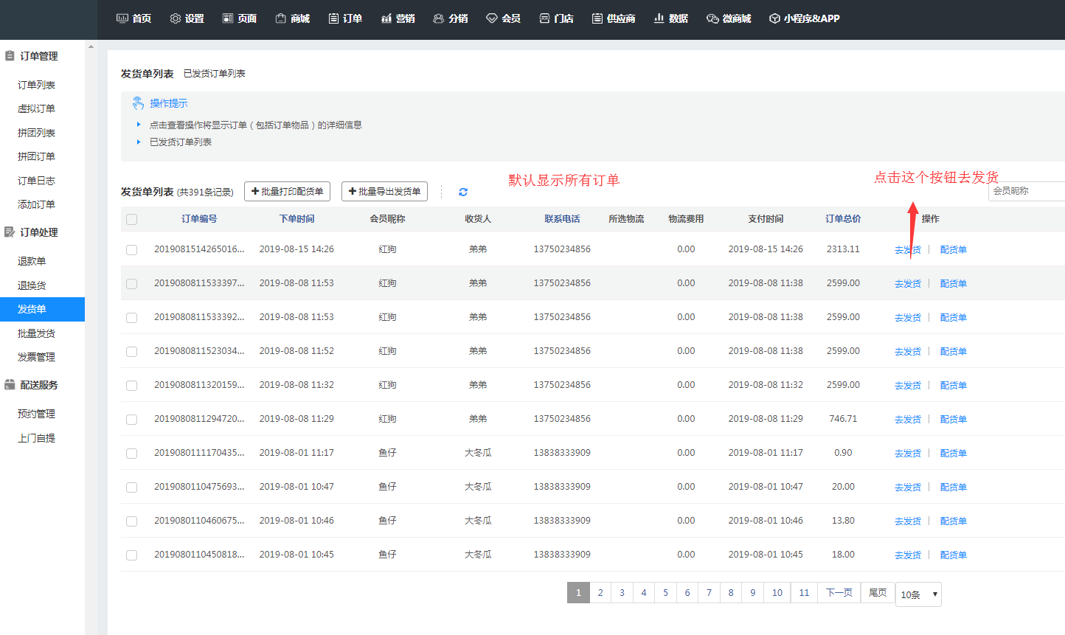Toggle the select-all checkbox in table header
This screenshot has width=1065, height=635.
(x=132, y=219)
